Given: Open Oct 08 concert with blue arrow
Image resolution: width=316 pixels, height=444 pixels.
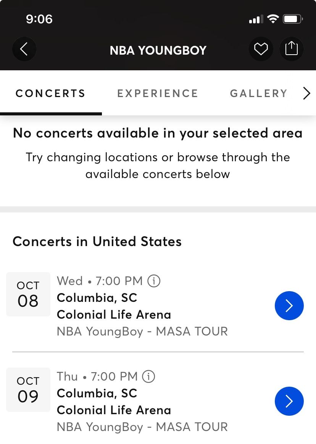Looking at the screenshot, I should (289, 306).
